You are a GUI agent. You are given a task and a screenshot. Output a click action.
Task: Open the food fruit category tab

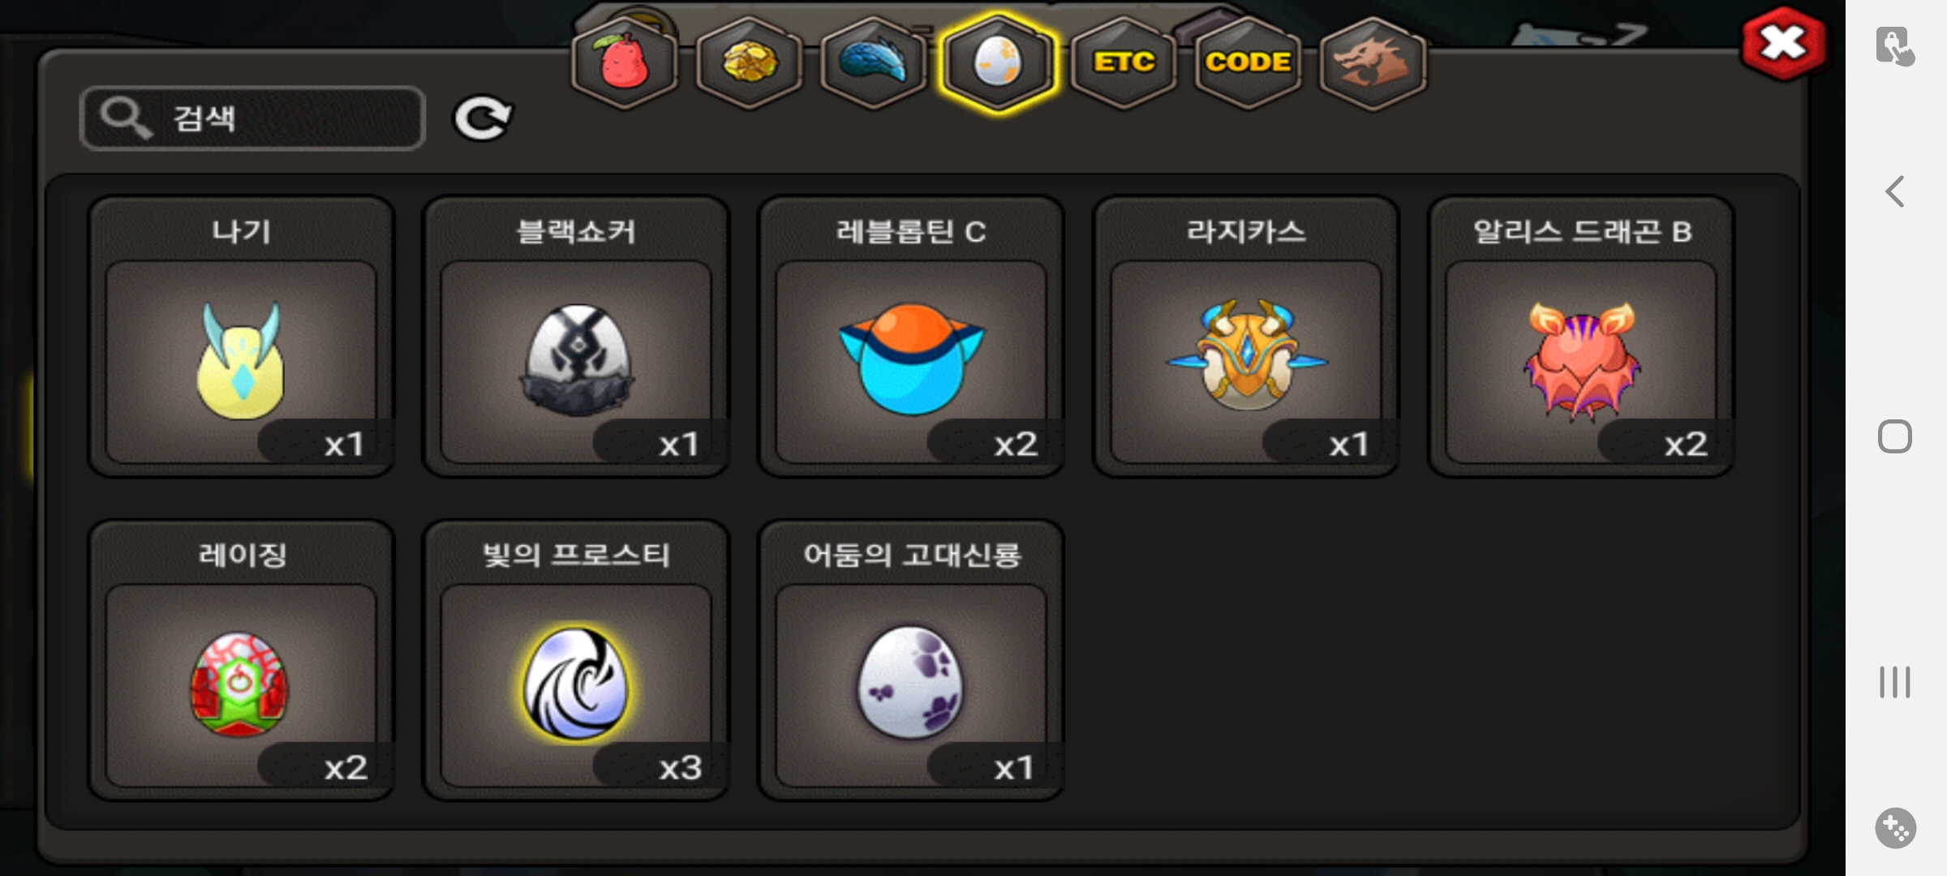point(624,63)
